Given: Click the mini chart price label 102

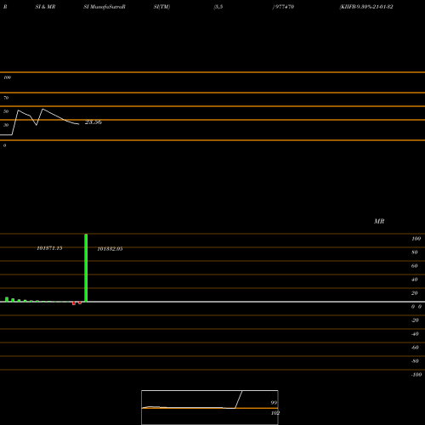Looking at the screenshot, I should 275,413.
